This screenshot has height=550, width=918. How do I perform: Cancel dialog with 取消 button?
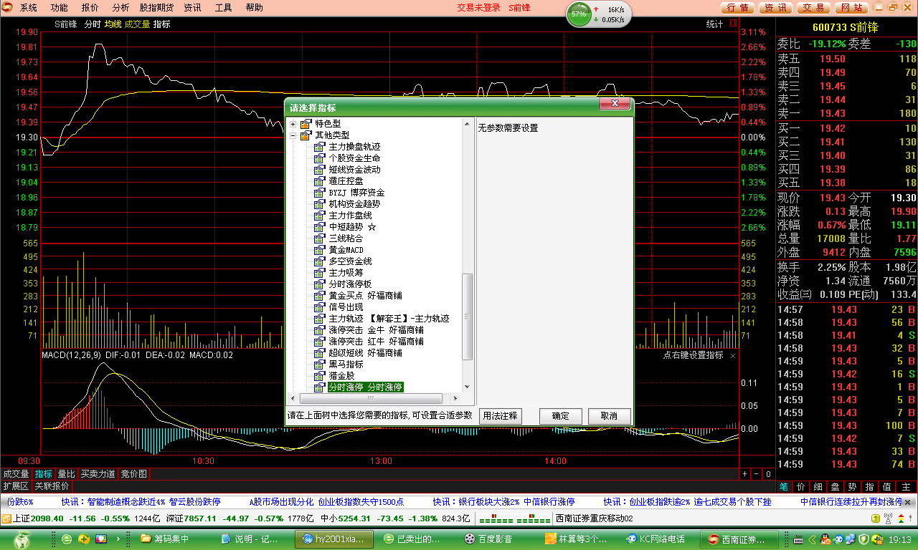(609, 416)
